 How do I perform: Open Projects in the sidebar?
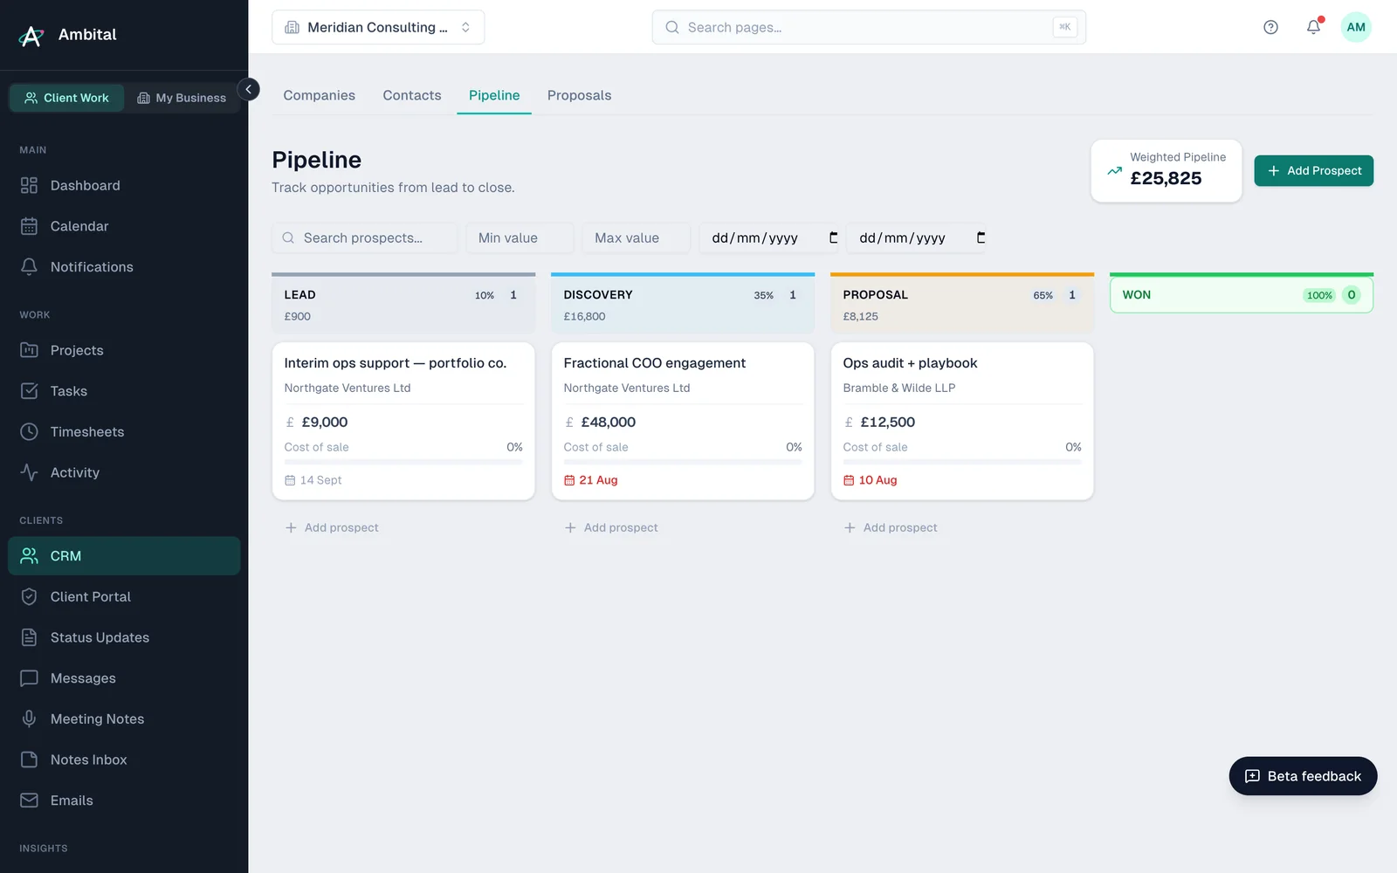[124, 350]
